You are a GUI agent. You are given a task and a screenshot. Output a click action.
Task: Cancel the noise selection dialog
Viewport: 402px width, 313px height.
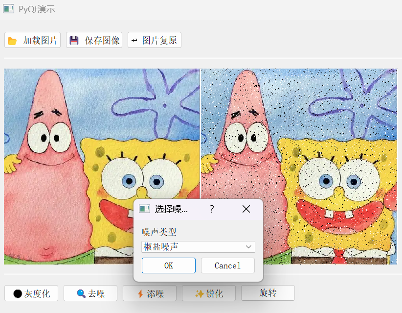tap(228, 265)
